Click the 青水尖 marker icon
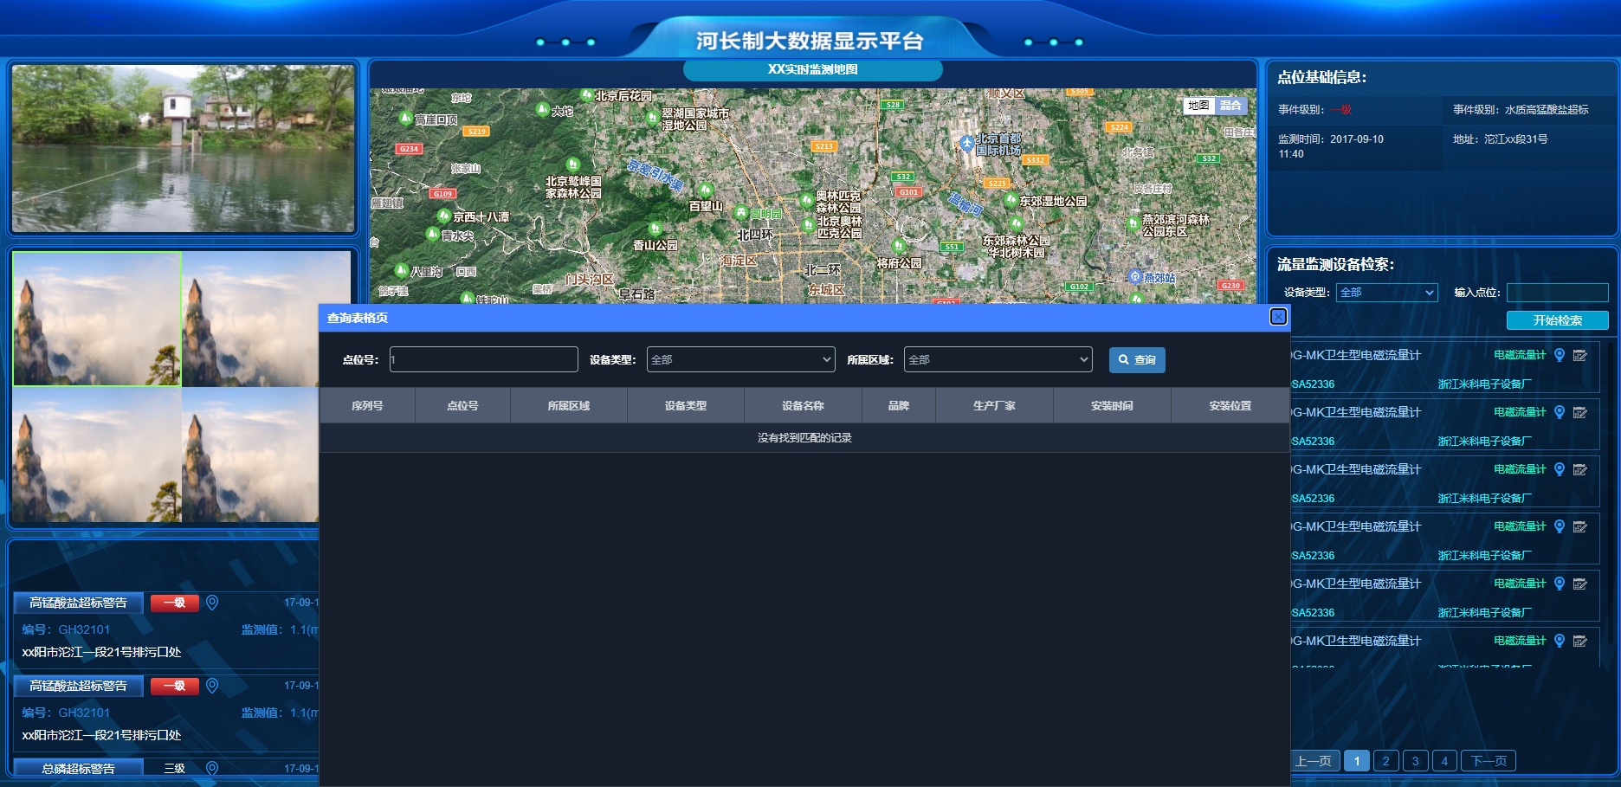The width and height of the screenshot is (1621, 787). pos(432,234)
